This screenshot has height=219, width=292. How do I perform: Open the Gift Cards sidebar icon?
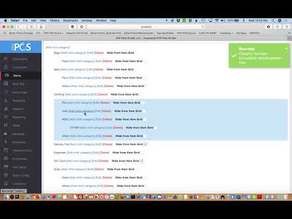tap(6, 167)
